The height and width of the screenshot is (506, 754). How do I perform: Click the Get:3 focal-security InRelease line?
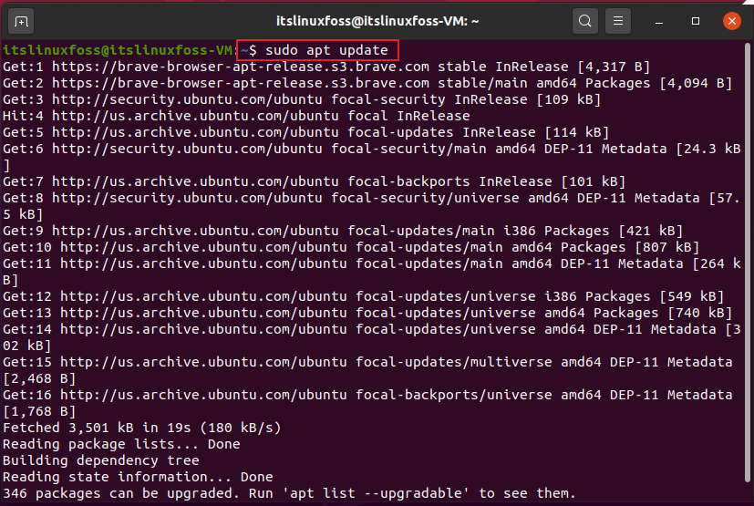click(x=302, y=99)
